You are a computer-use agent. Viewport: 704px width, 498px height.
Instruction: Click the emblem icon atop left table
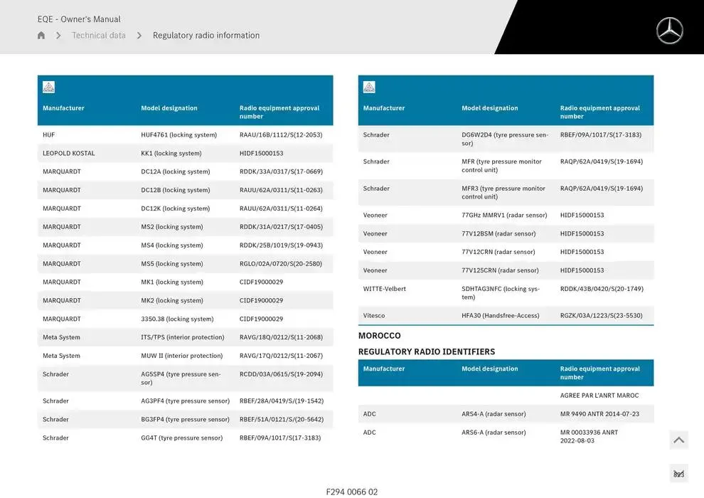point(48,88)
